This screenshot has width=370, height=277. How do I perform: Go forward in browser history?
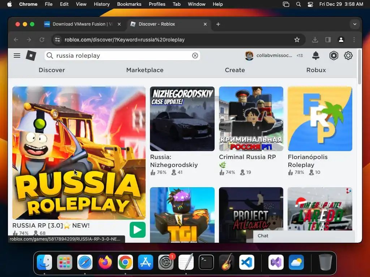[x=29, y=40]
